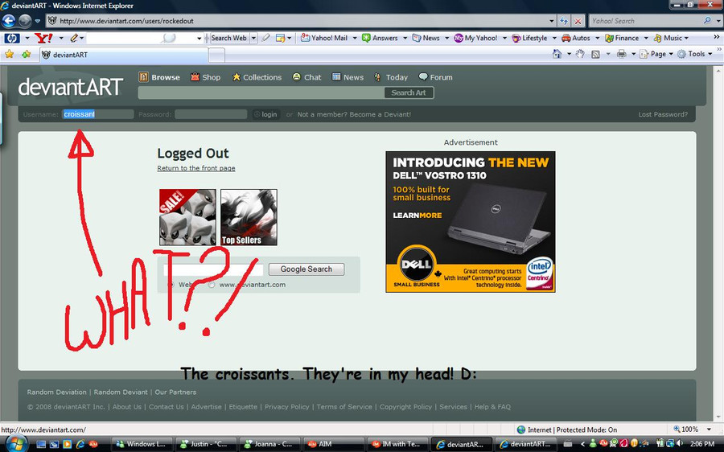The image size is (724, 452).
Task: Go back with the browser Back arrow
Action: pos(9,21)
